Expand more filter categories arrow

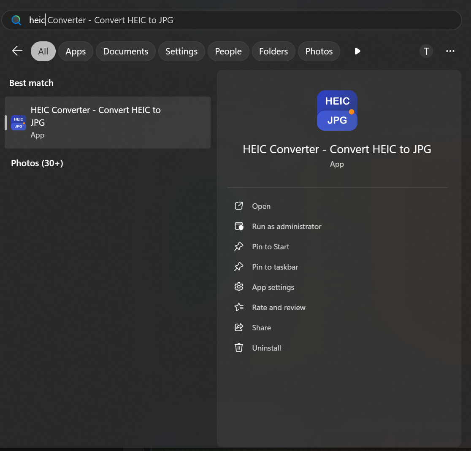pyautogui.click(x=357, y=51)
